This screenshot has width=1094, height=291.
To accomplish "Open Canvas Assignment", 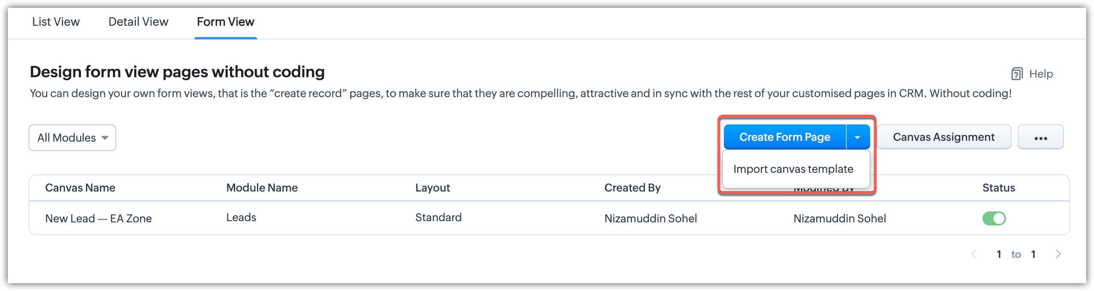I will [x=943, y=137].
